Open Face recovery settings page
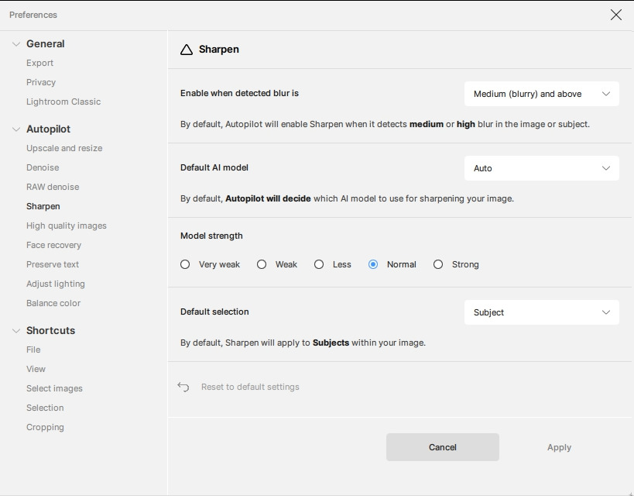The height and width of the screenshot is (496, 634). (x=53, y=245)
